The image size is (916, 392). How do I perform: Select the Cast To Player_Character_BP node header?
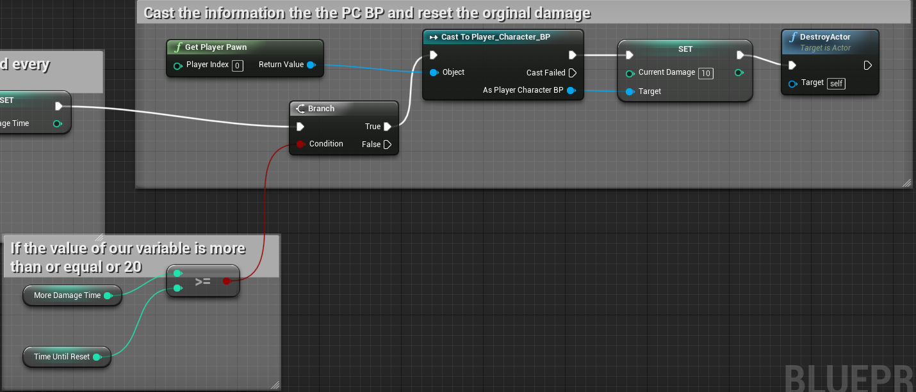(x=495, y=37)
